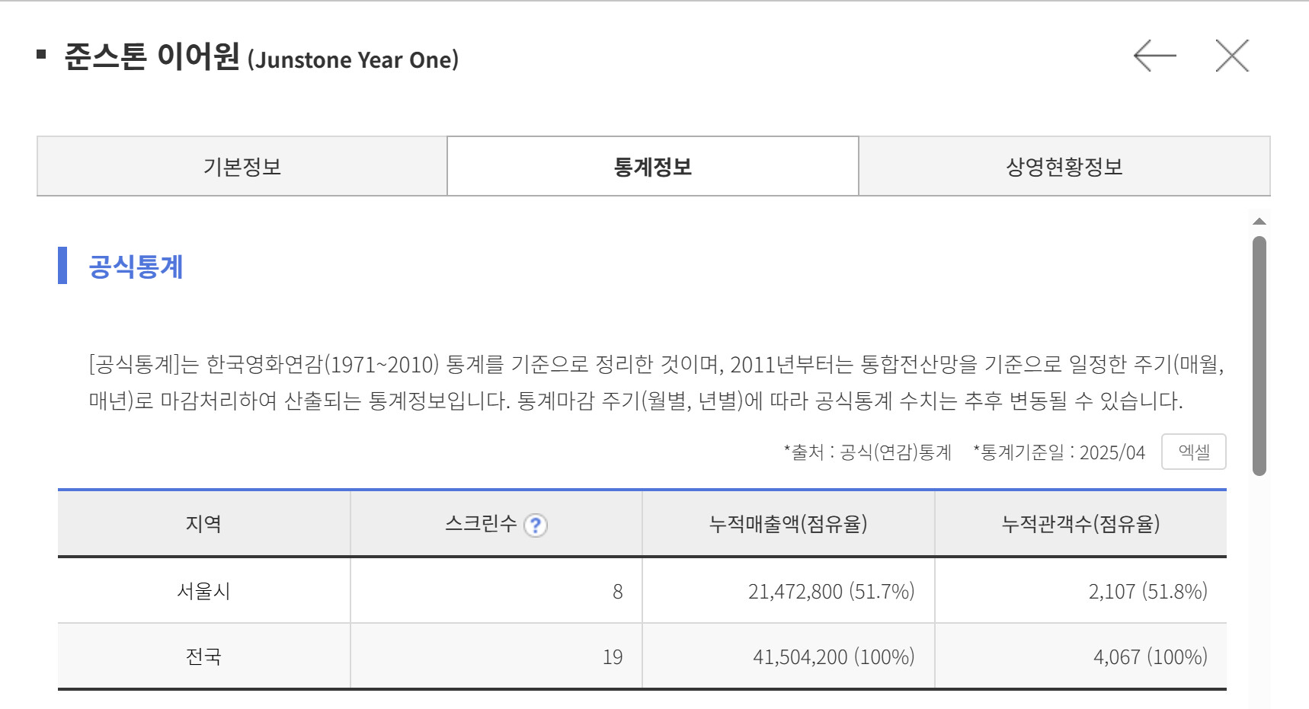Viewport: 1309px width, 709px height.
Task: Select the 서울시 row label
Action: coord(203,591)
